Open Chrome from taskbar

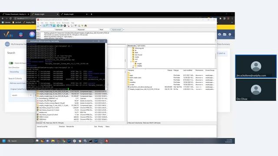(x=64, y=141)
